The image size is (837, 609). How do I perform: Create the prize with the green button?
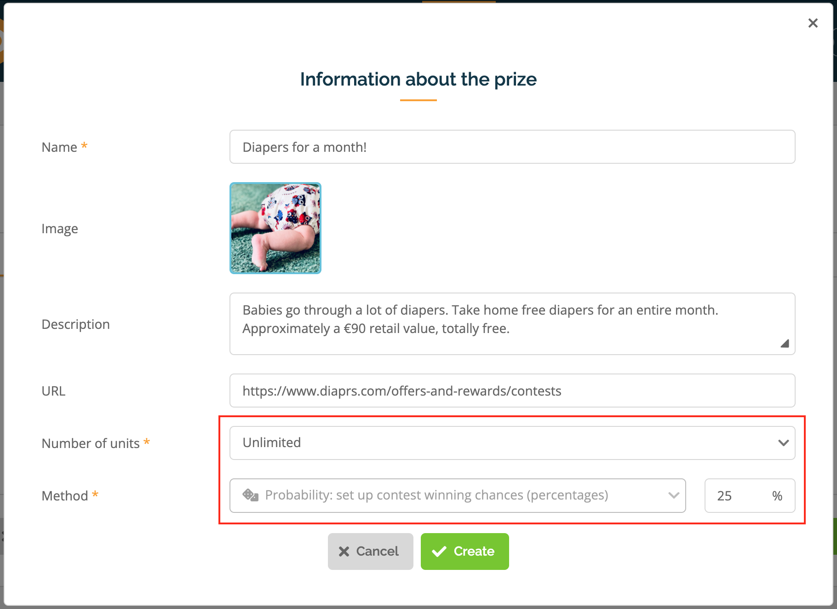click(464, 551)
